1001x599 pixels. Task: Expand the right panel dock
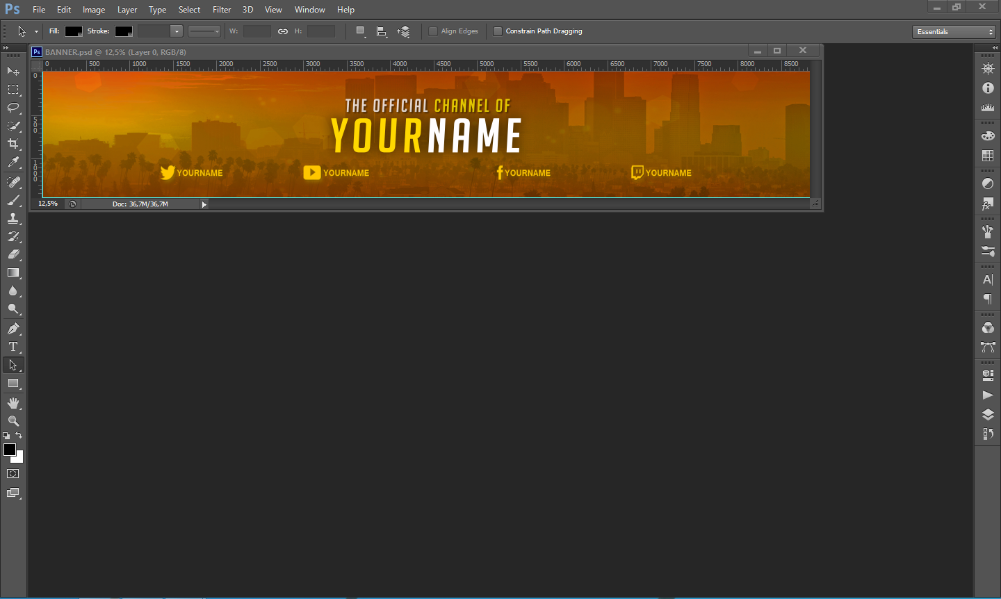point(995,48)
